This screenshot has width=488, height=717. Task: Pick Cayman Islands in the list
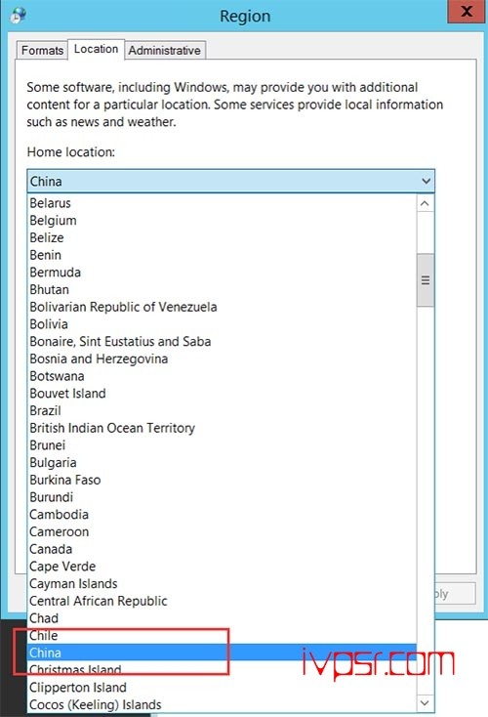tap(223, 584)
